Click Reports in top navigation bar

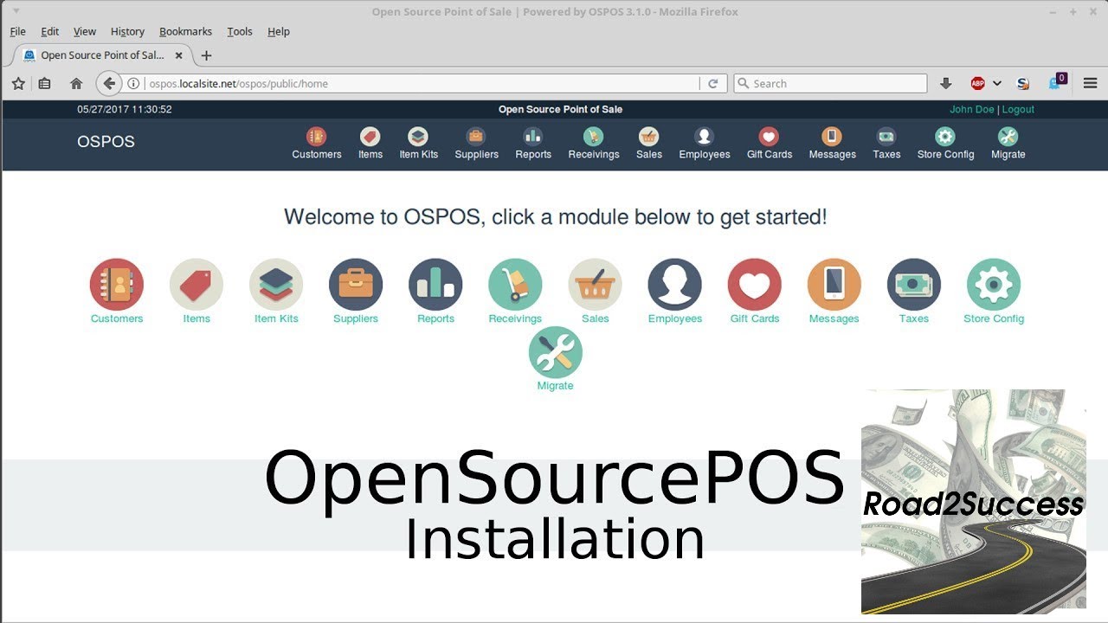(x=533, y=144)
